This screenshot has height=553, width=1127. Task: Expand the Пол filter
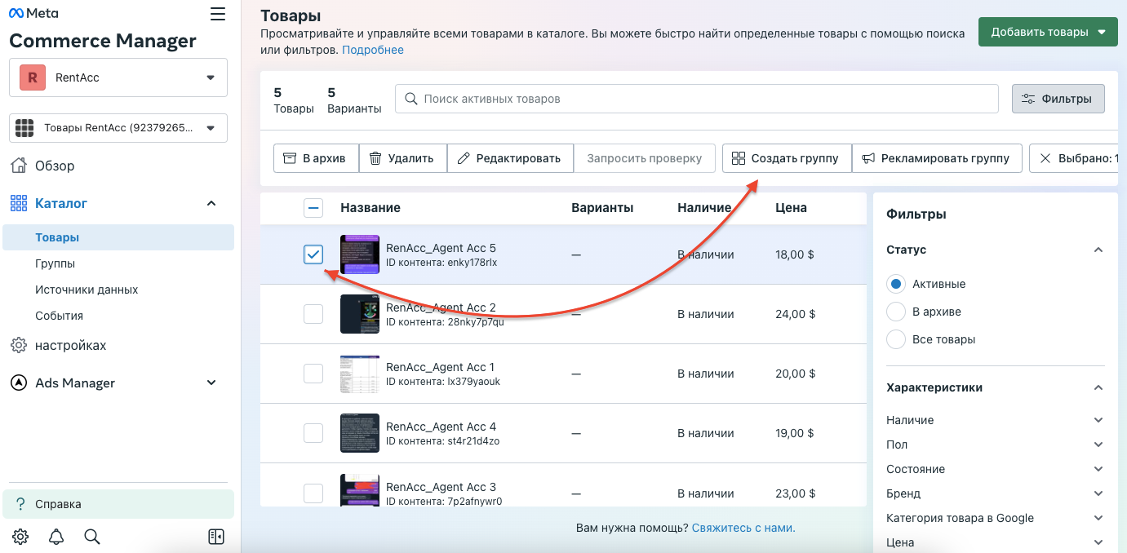(x=1098, y=445)
